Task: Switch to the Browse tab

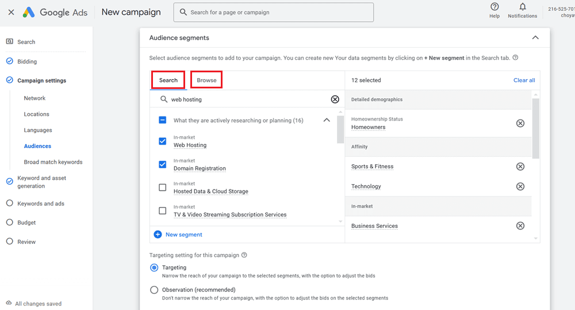Action: coord(206,80)
